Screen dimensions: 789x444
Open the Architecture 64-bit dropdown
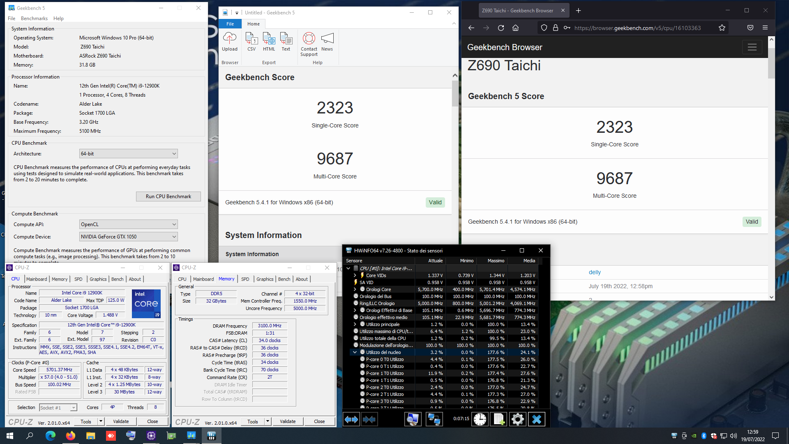(x=128, y=154)
